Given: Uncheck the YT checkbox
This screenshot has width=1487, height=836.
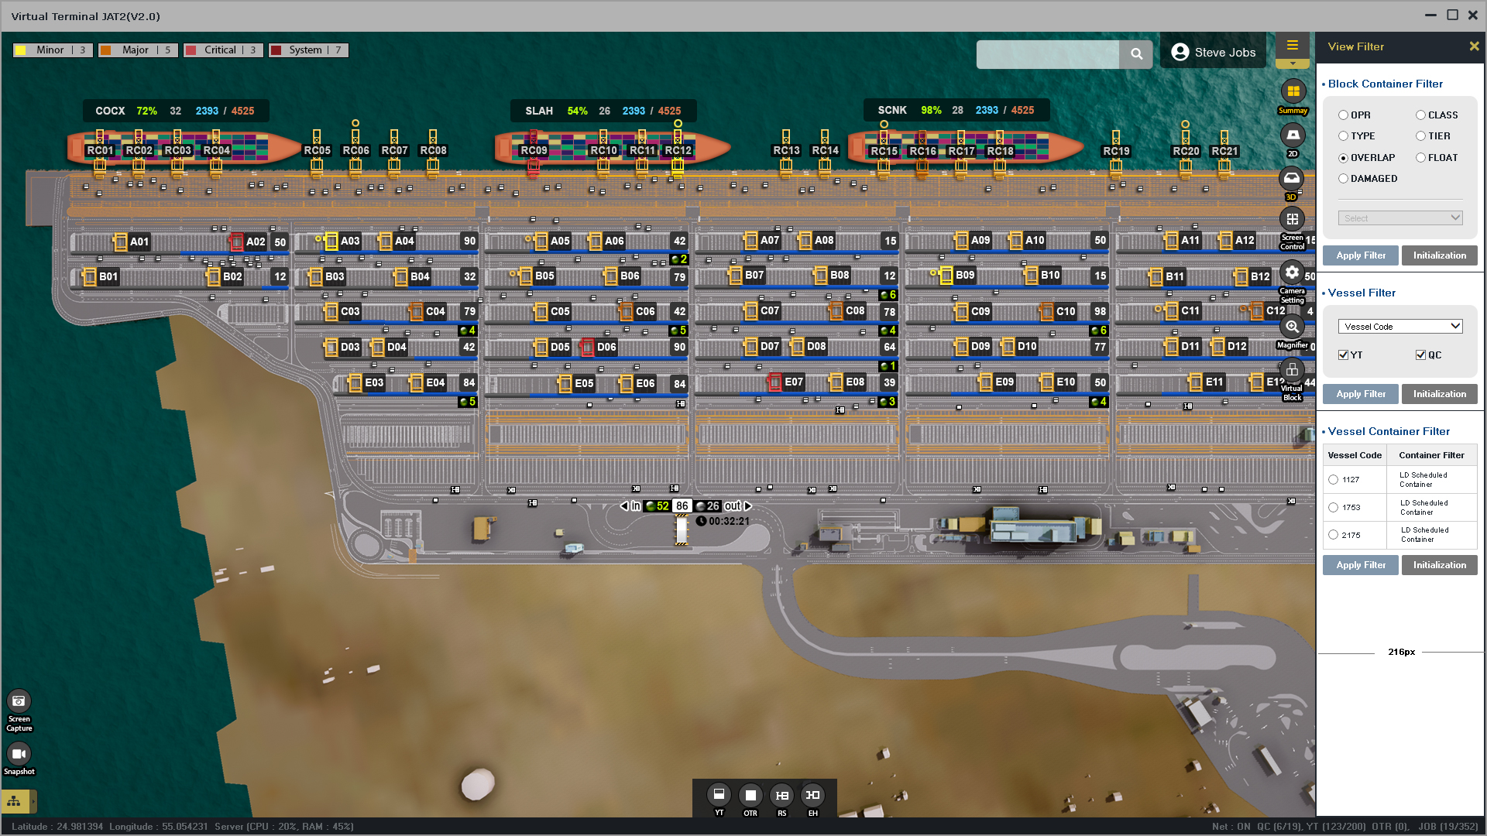Looking at the screenshot, I should [x=1344, y=355].
